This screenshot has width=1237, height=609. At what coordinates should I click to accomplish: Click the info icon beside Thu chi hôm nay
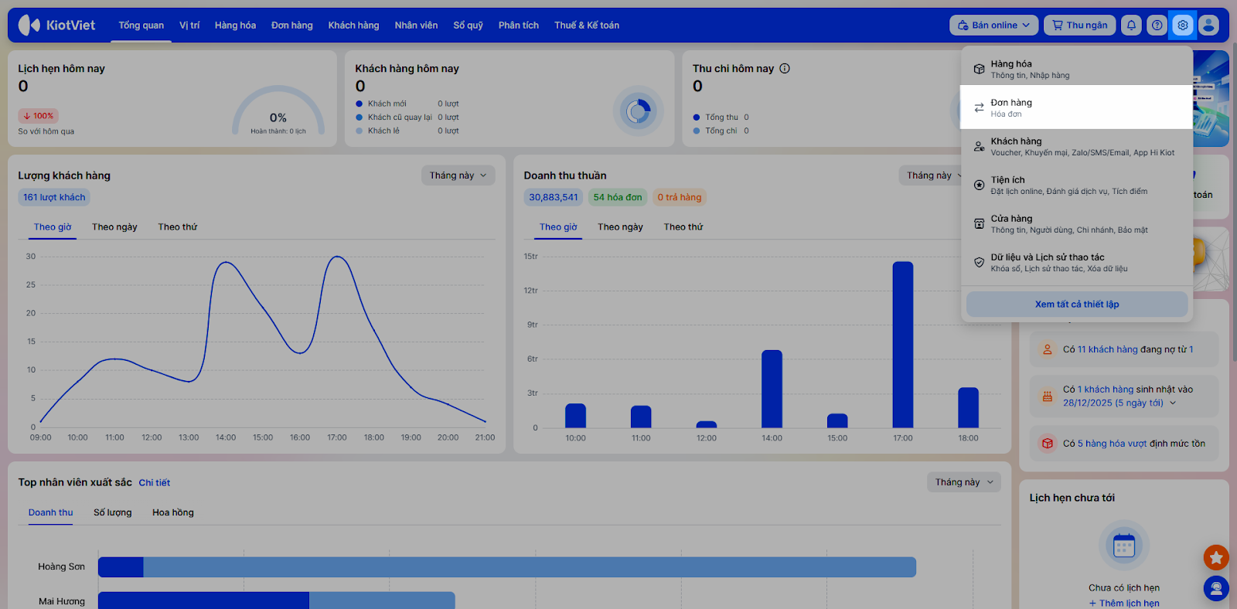point(785,68)
